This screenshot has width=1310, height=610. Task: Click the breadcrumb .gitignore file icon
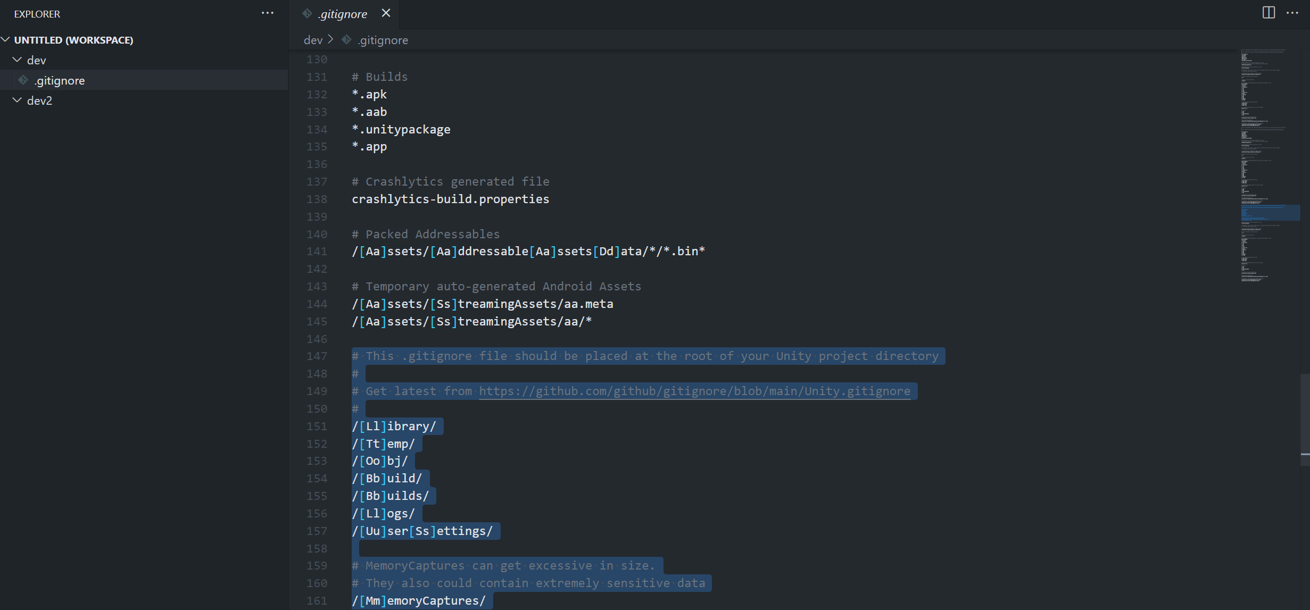[346, 40]
